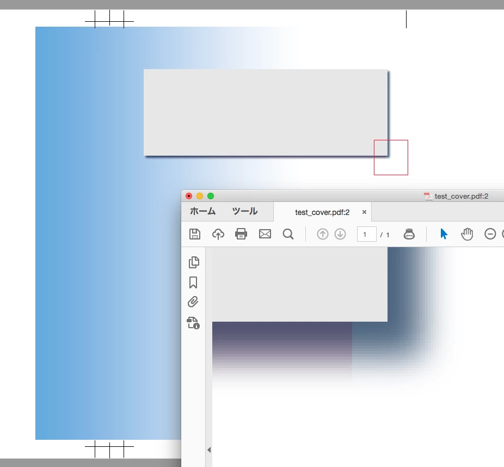Select the gray rectangle in the background document

pyautogui.click(x=266, y=113)
